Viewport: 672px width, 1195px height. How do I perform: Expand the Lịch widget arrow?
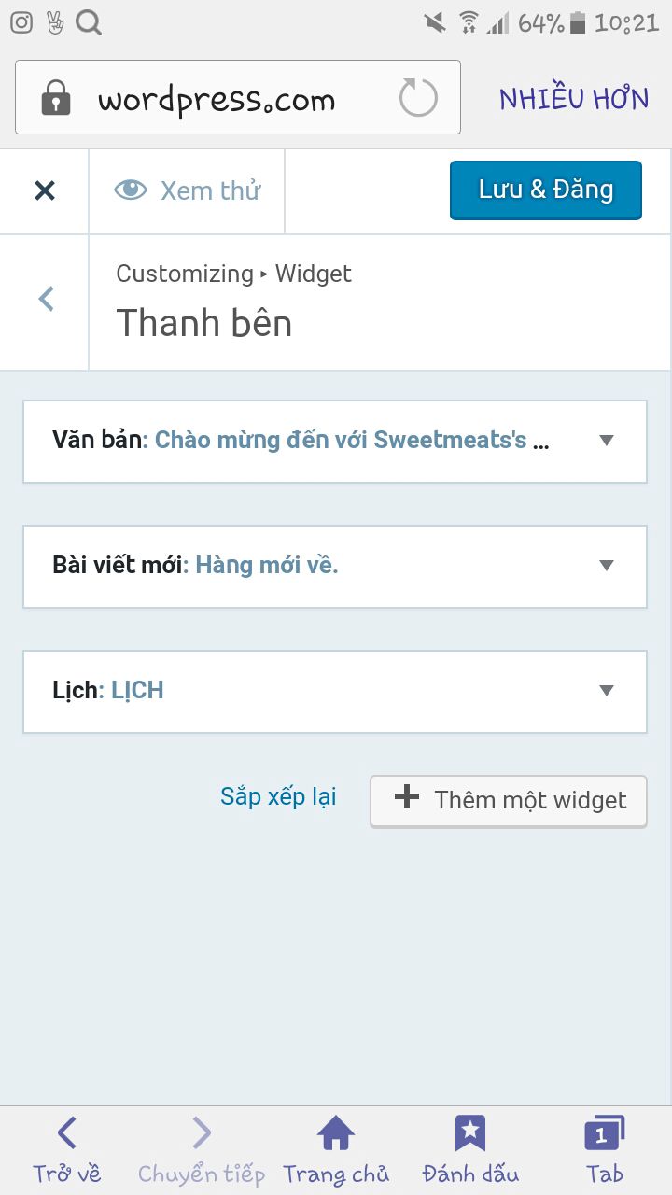(x=607, y=691)
